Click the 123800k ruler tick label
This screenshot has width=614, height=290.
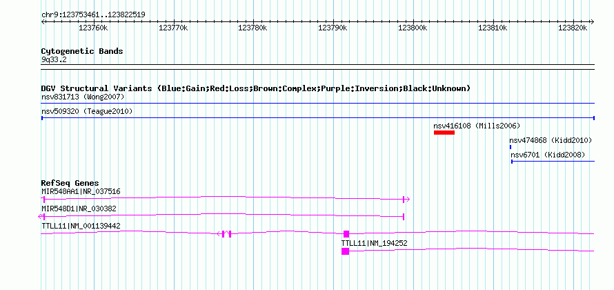tap(413, 28)
